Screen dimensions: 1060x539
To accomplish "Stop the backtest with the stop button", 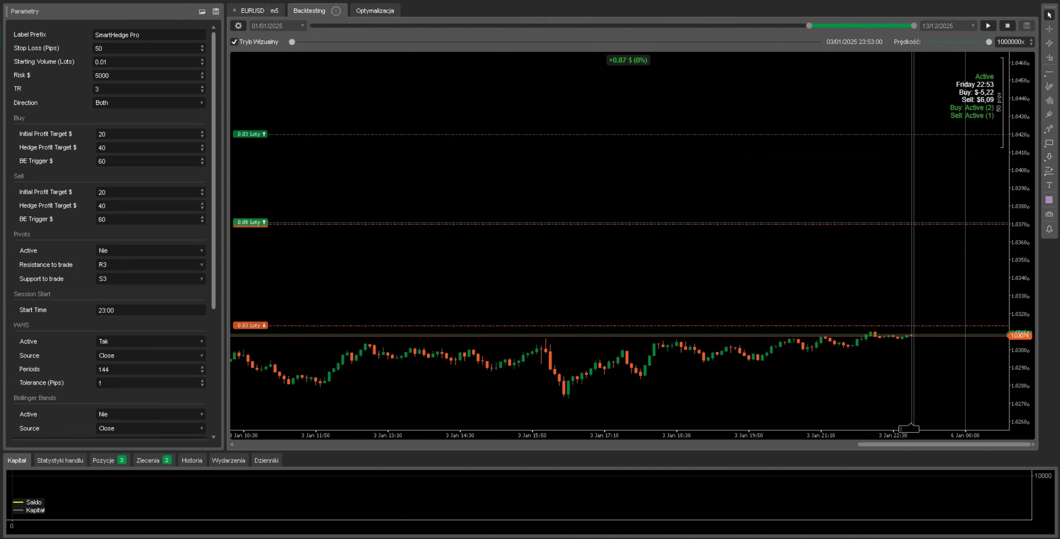I will 1007,25.
